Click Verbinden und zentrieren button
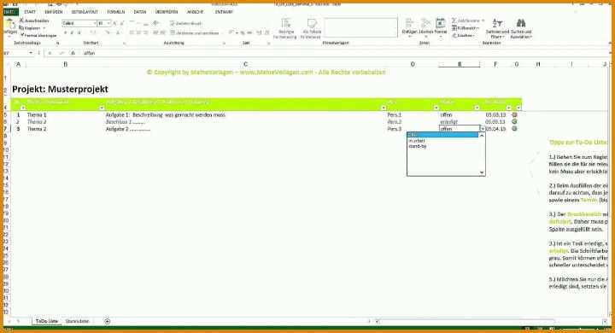 (x=195, y=33)
